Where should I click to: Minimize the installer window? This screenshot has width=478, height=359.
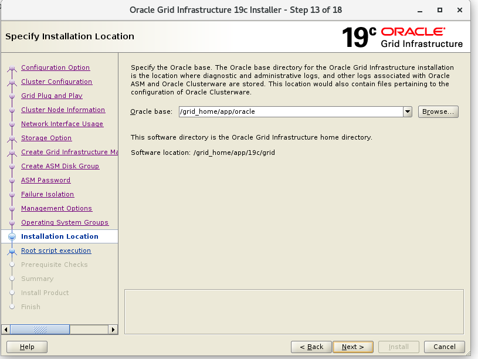pos(420,10)
